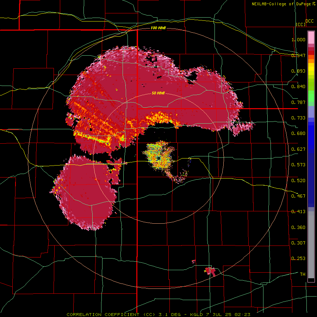Click the [CC] legend header

tap(301, 24)
